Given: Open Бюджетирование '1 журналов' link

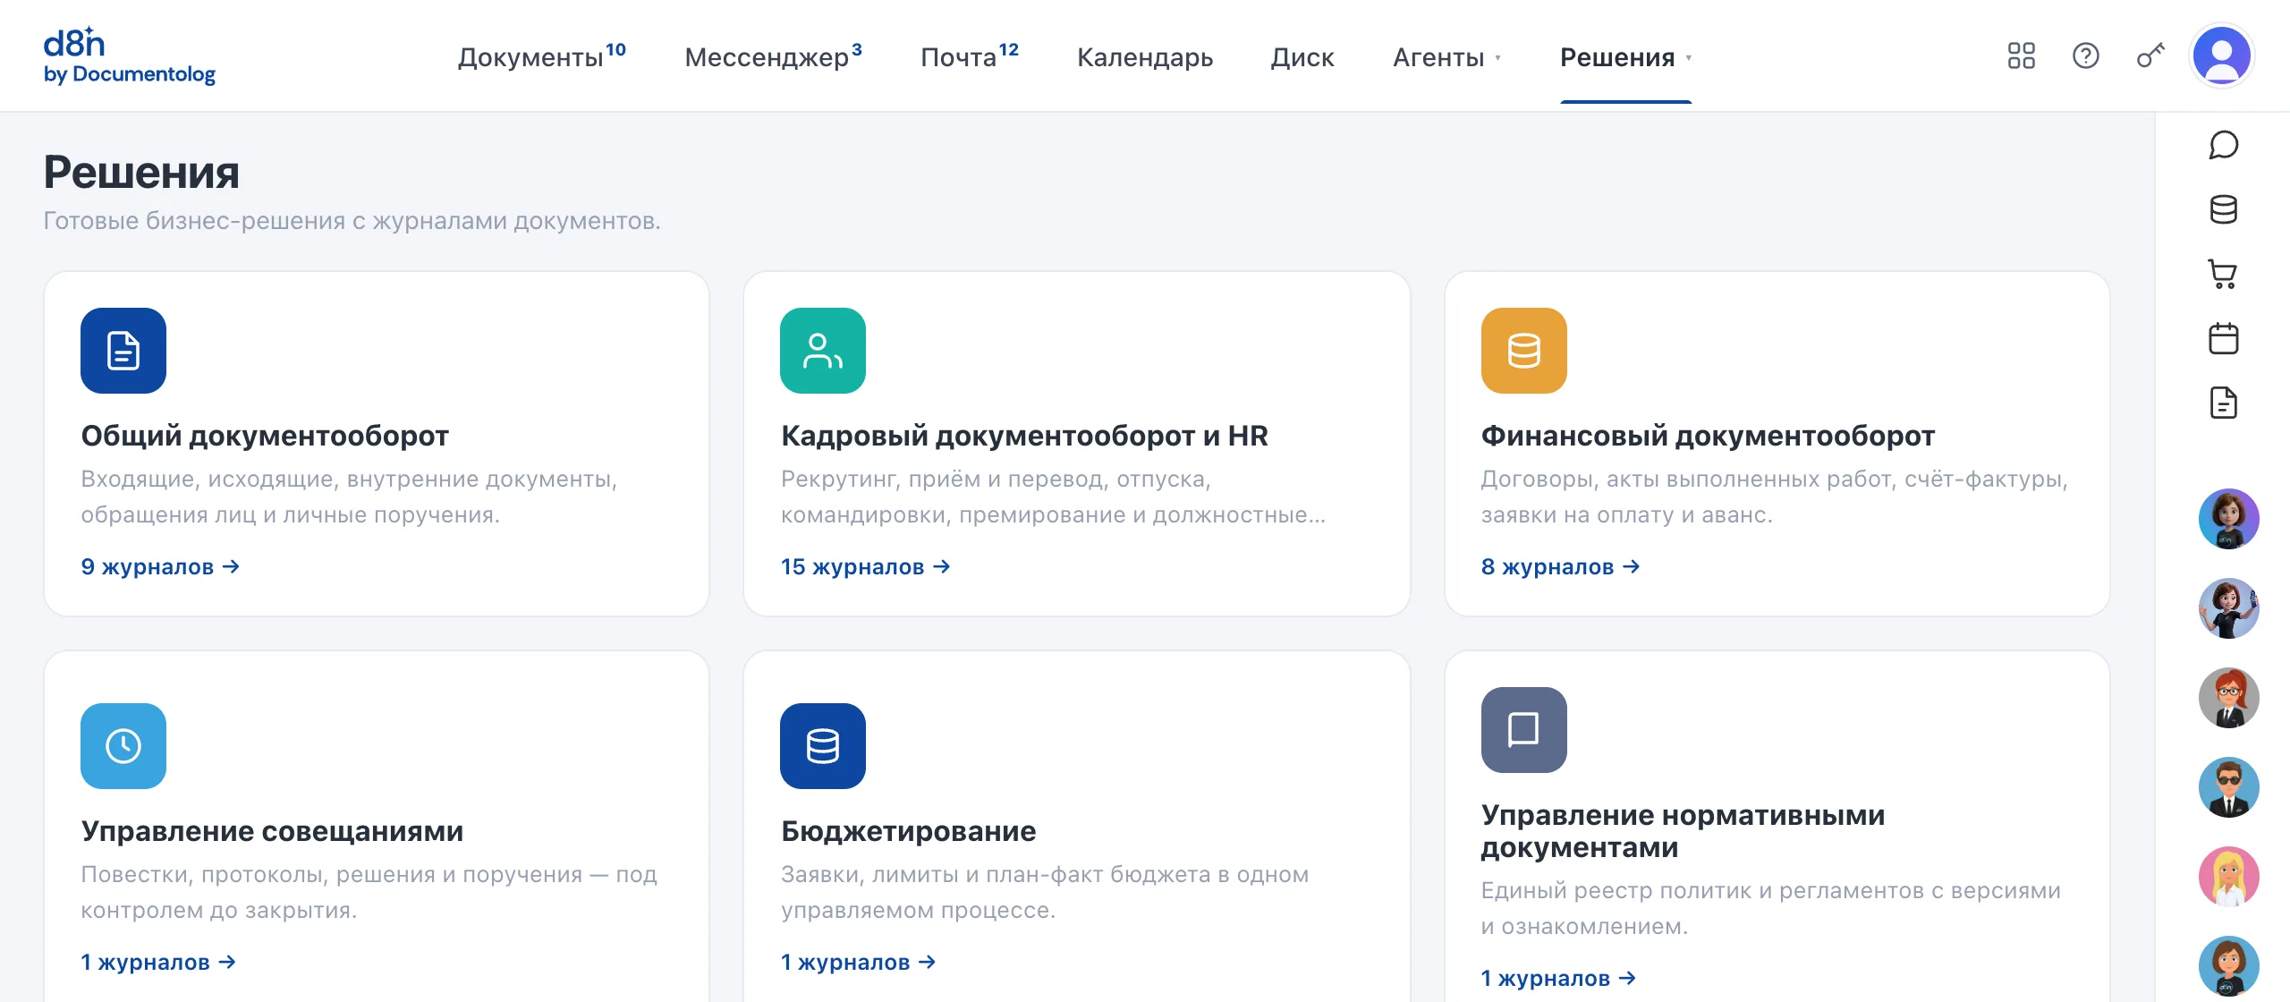Looking at the screenshot, I should pyautogui.click(x=858, y=963).
